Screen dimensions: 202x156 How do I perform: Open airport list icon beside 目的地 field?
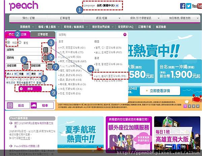45,58
